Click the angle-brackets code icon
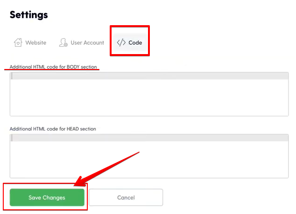Viewport: 296px width, 214px height. point(121,42)
